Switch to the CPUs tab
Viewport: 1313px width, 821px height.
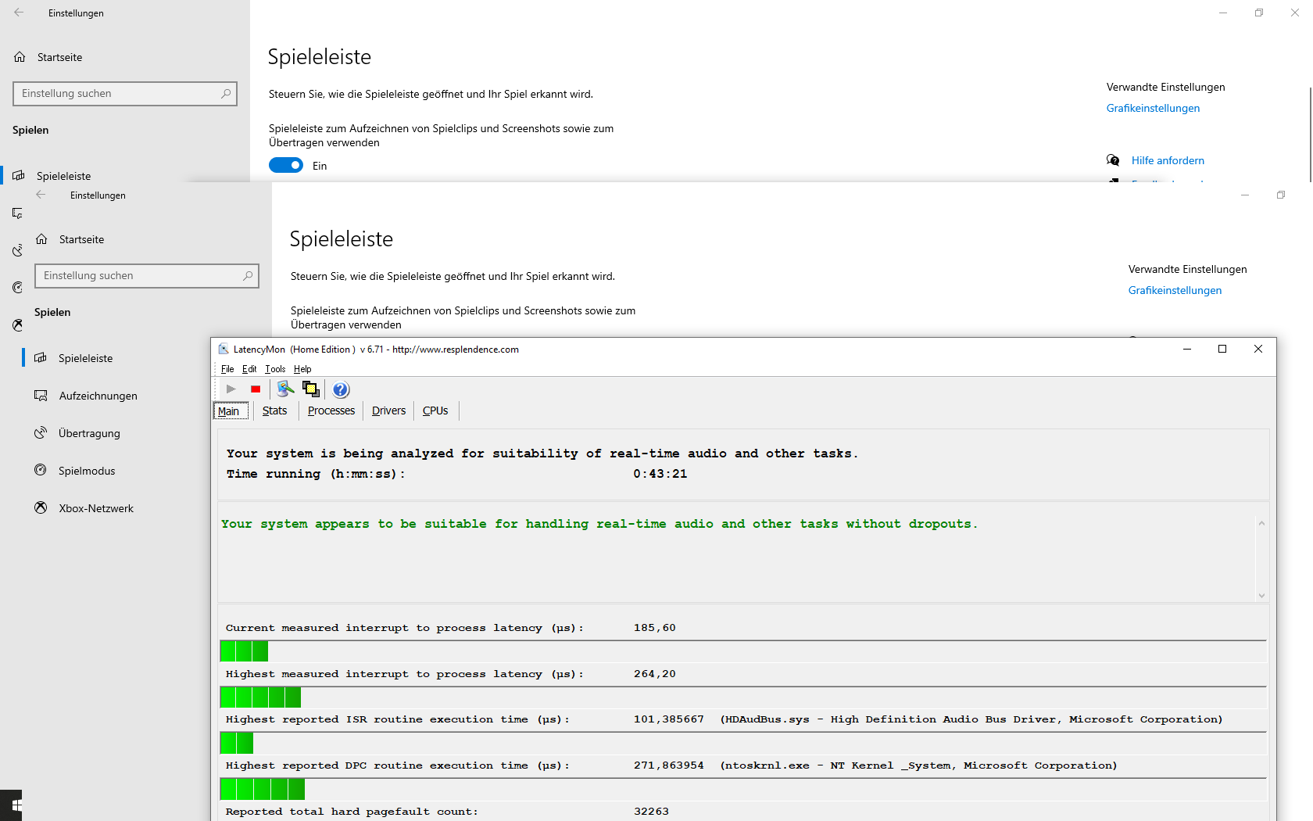[x=435, y=410]
